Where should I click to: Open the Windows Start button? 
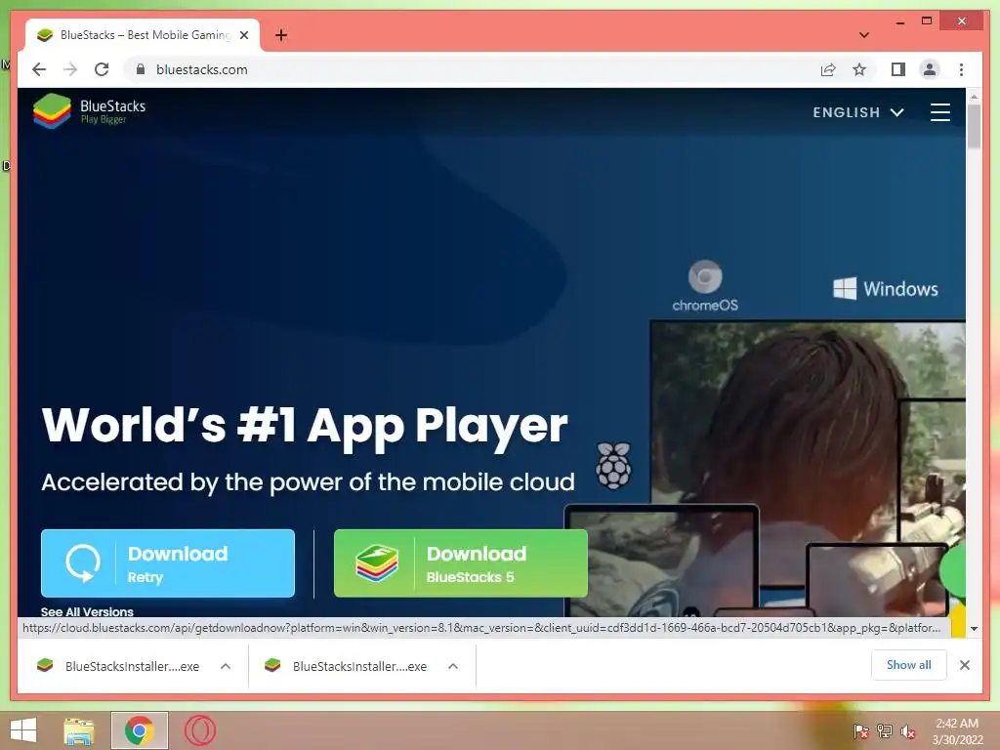coord(23,730)
